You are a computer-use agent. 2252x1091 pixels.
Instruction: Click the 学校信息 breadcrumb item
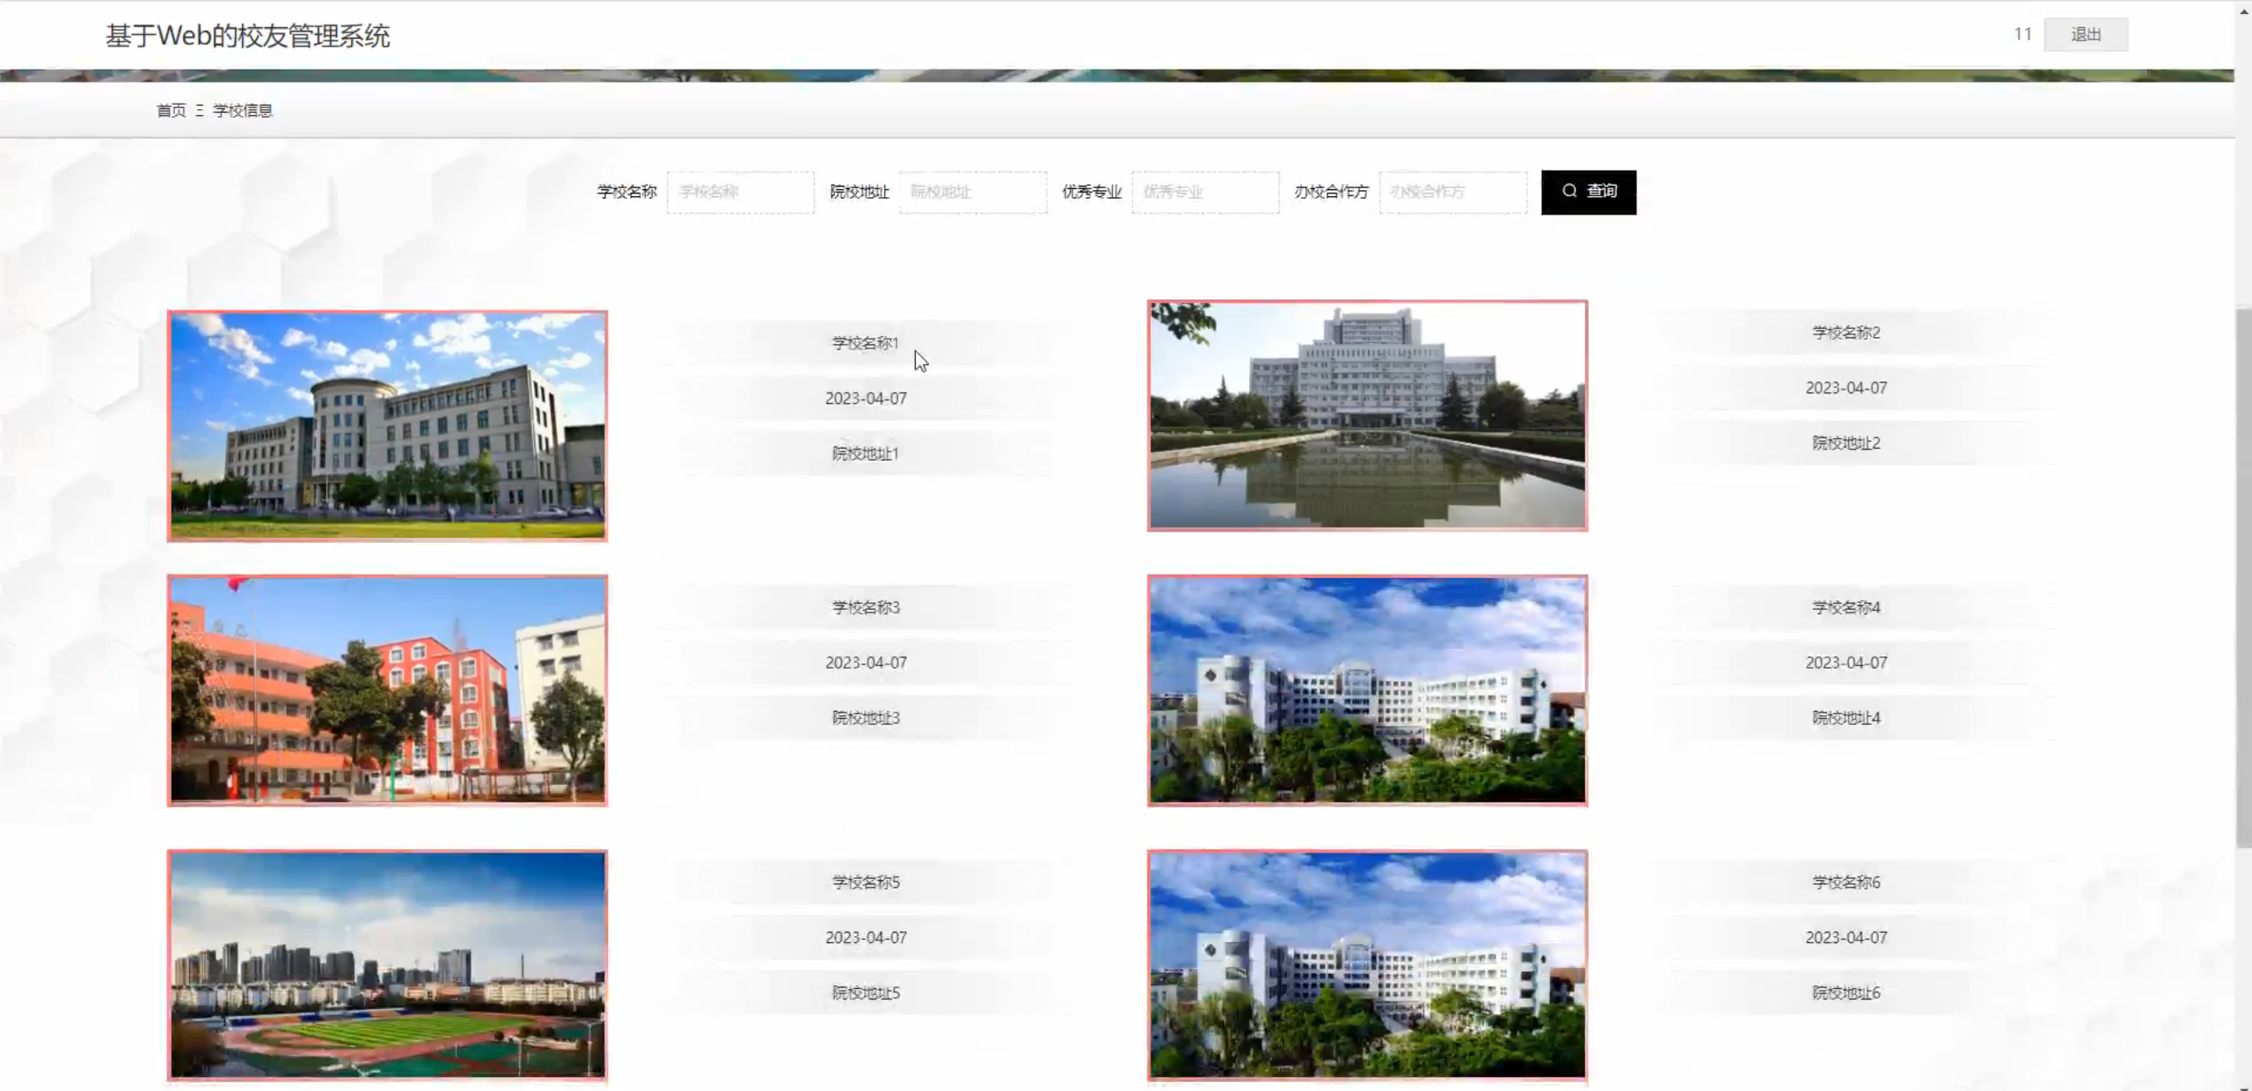pyautogui.click(x=243, y=110)
